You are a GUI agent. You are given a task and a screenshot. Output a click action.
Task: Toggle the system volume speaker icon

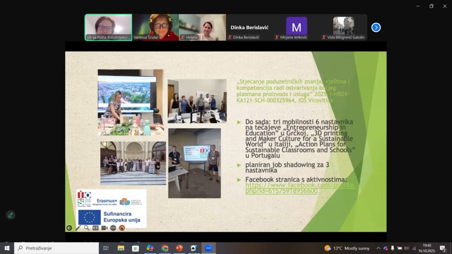click(407, 248)
